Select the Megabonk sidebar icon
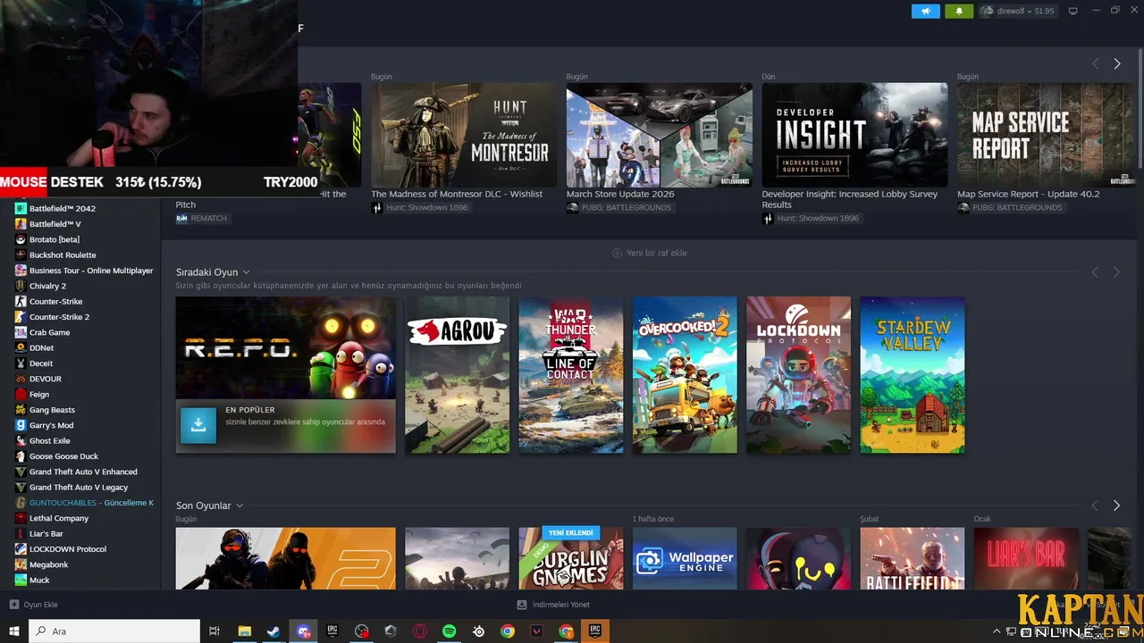 click(x=21, y=564)
